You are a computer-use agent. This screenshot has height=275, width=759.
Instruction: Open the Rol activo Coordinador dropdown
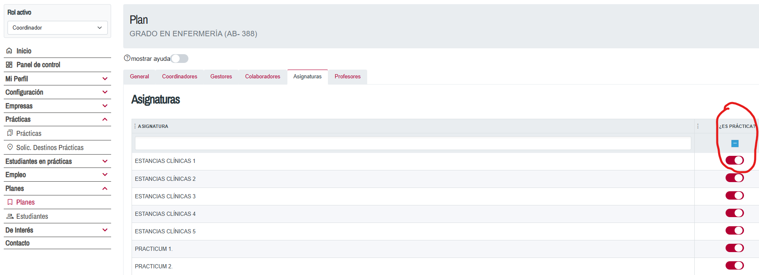[58, 28]
